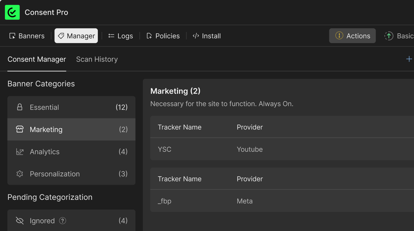
Task: Click the Banner Categories heading
Action: coord(41,84)
